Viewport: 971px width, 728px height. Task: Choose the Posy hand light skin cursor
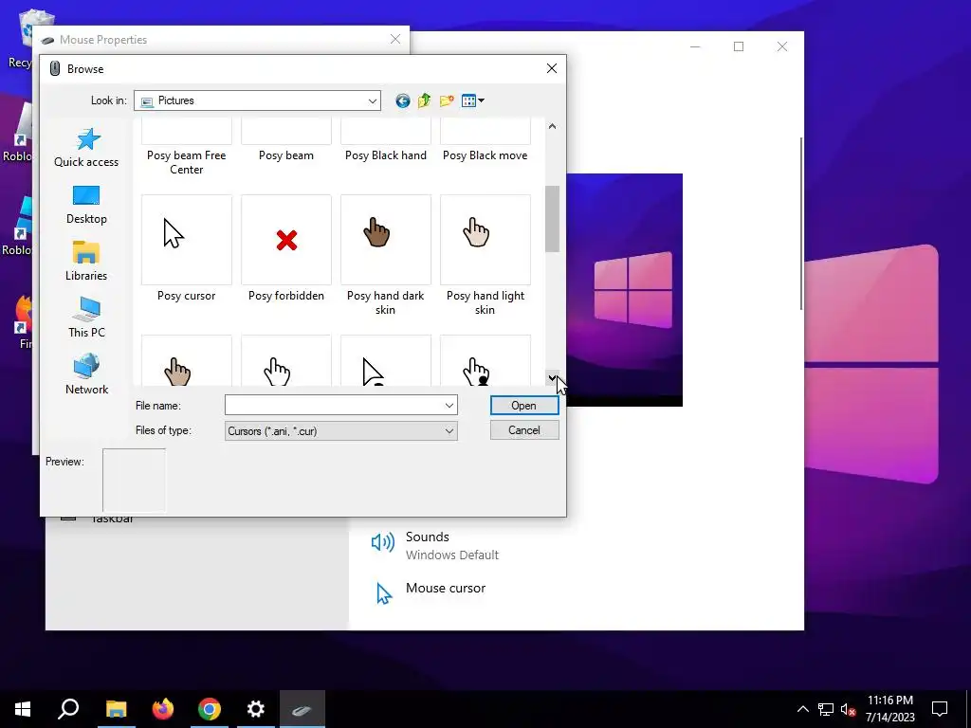pos(485,240)
